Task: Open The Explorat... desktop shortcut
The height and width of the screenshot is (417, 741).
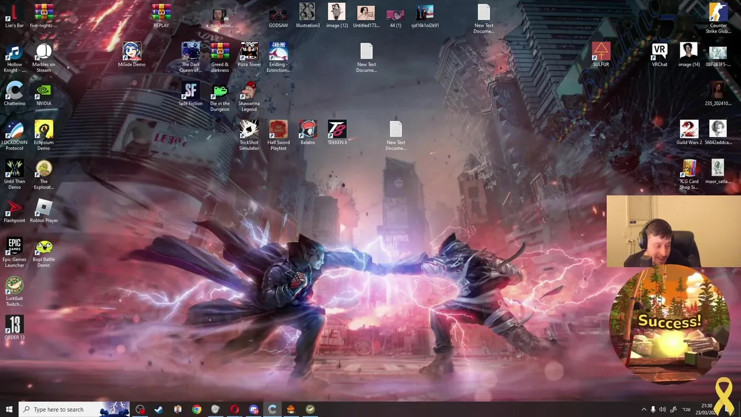Action: point(44,174)
